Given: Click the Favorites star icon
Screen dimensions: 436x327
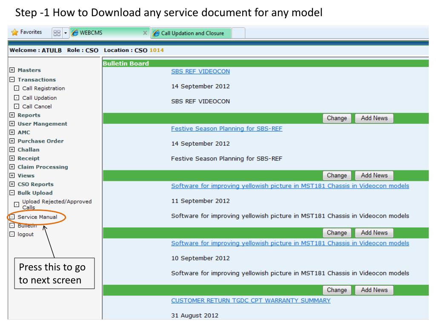Looking at the screenshot, I should [x=15, y=32].
